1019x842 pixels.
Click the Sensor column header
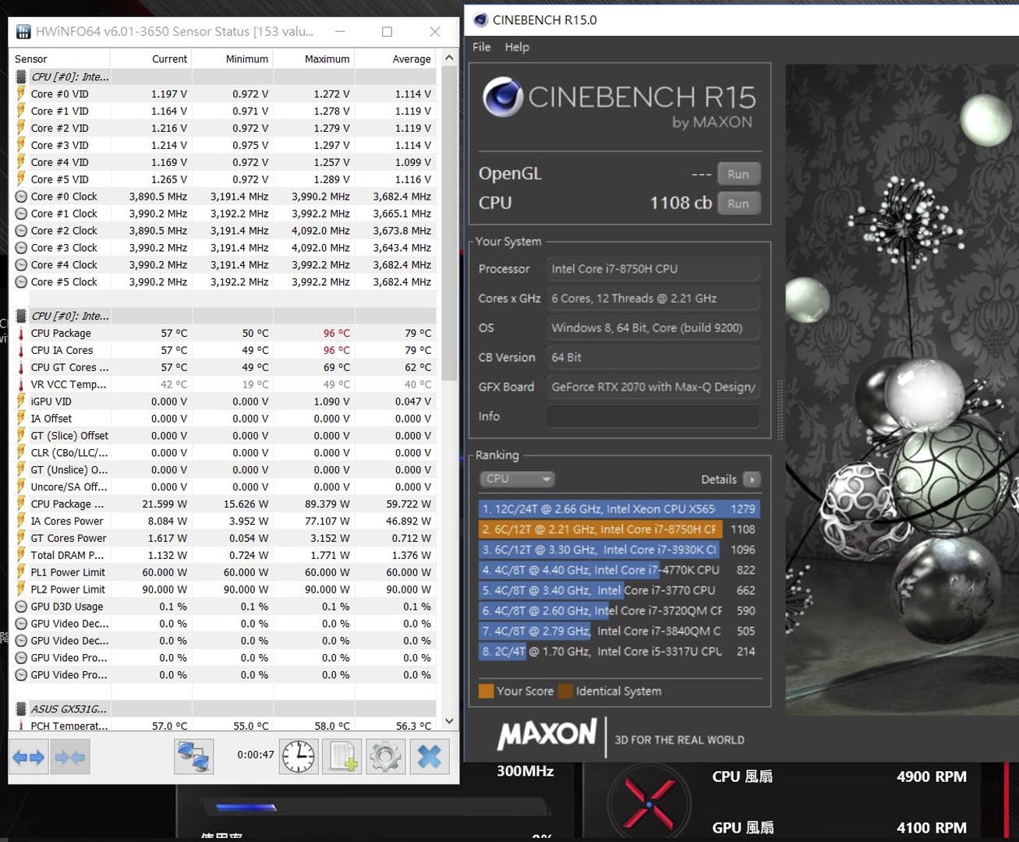(59, 59)
